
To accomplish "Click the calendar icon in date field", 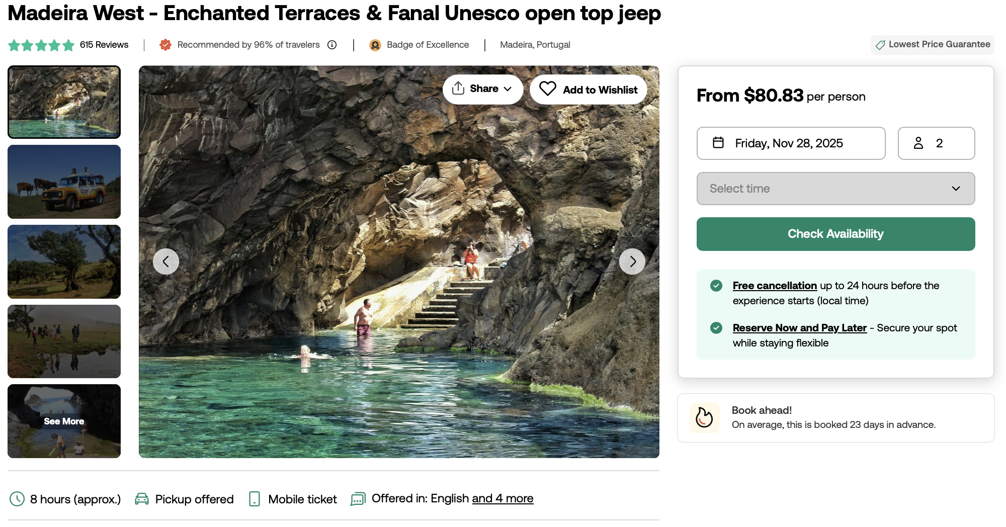I will point(718,143).
